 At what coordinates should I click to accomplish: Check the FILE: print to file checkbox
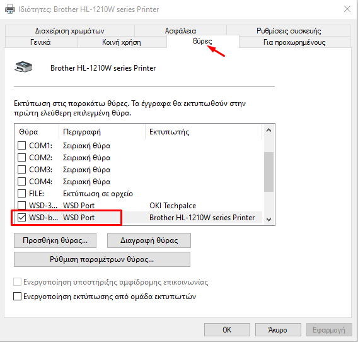click(x=21, y=194)
